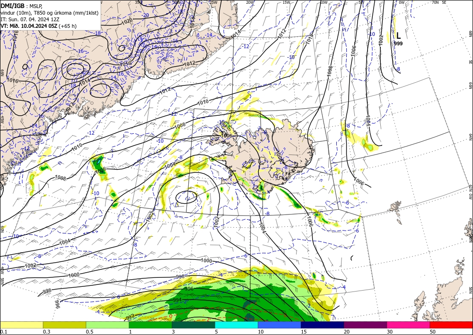Click the "35W" longitude label
The image size is (473, 335).
138,2
